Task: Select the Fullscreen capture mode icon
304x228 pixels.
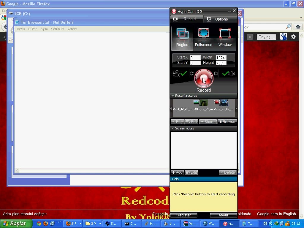Action: [204, 38]
